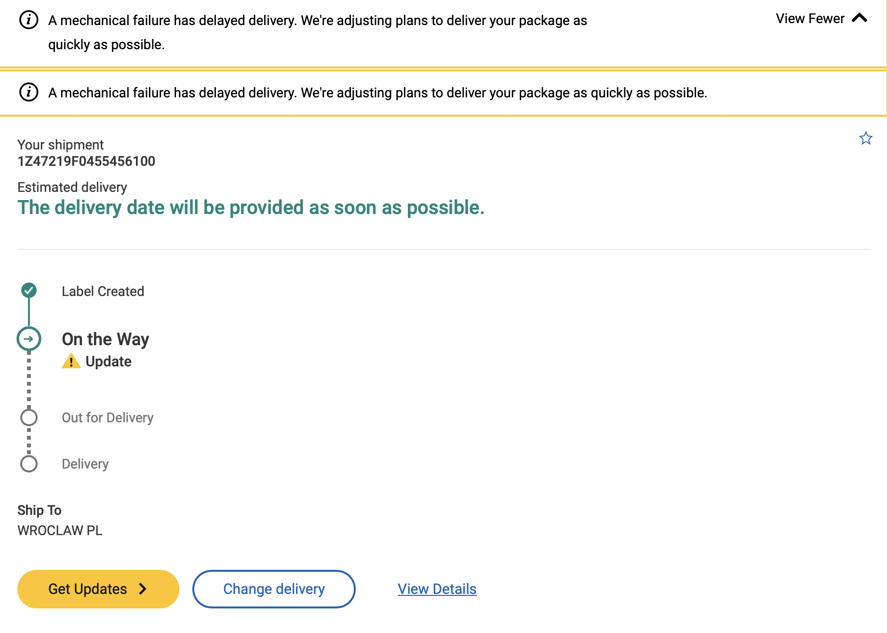Collapse alerts with View Fewer
Screen dimensions: 887x633
(810, 19)
